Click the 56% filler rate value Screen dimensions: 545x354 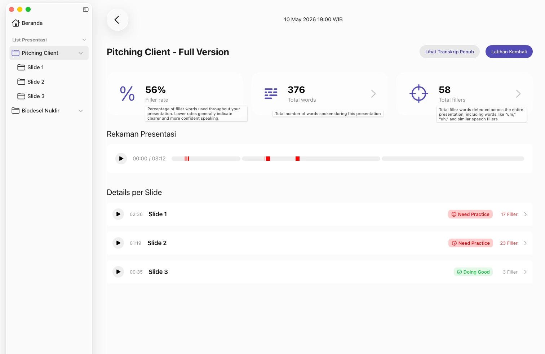(155, 90)
